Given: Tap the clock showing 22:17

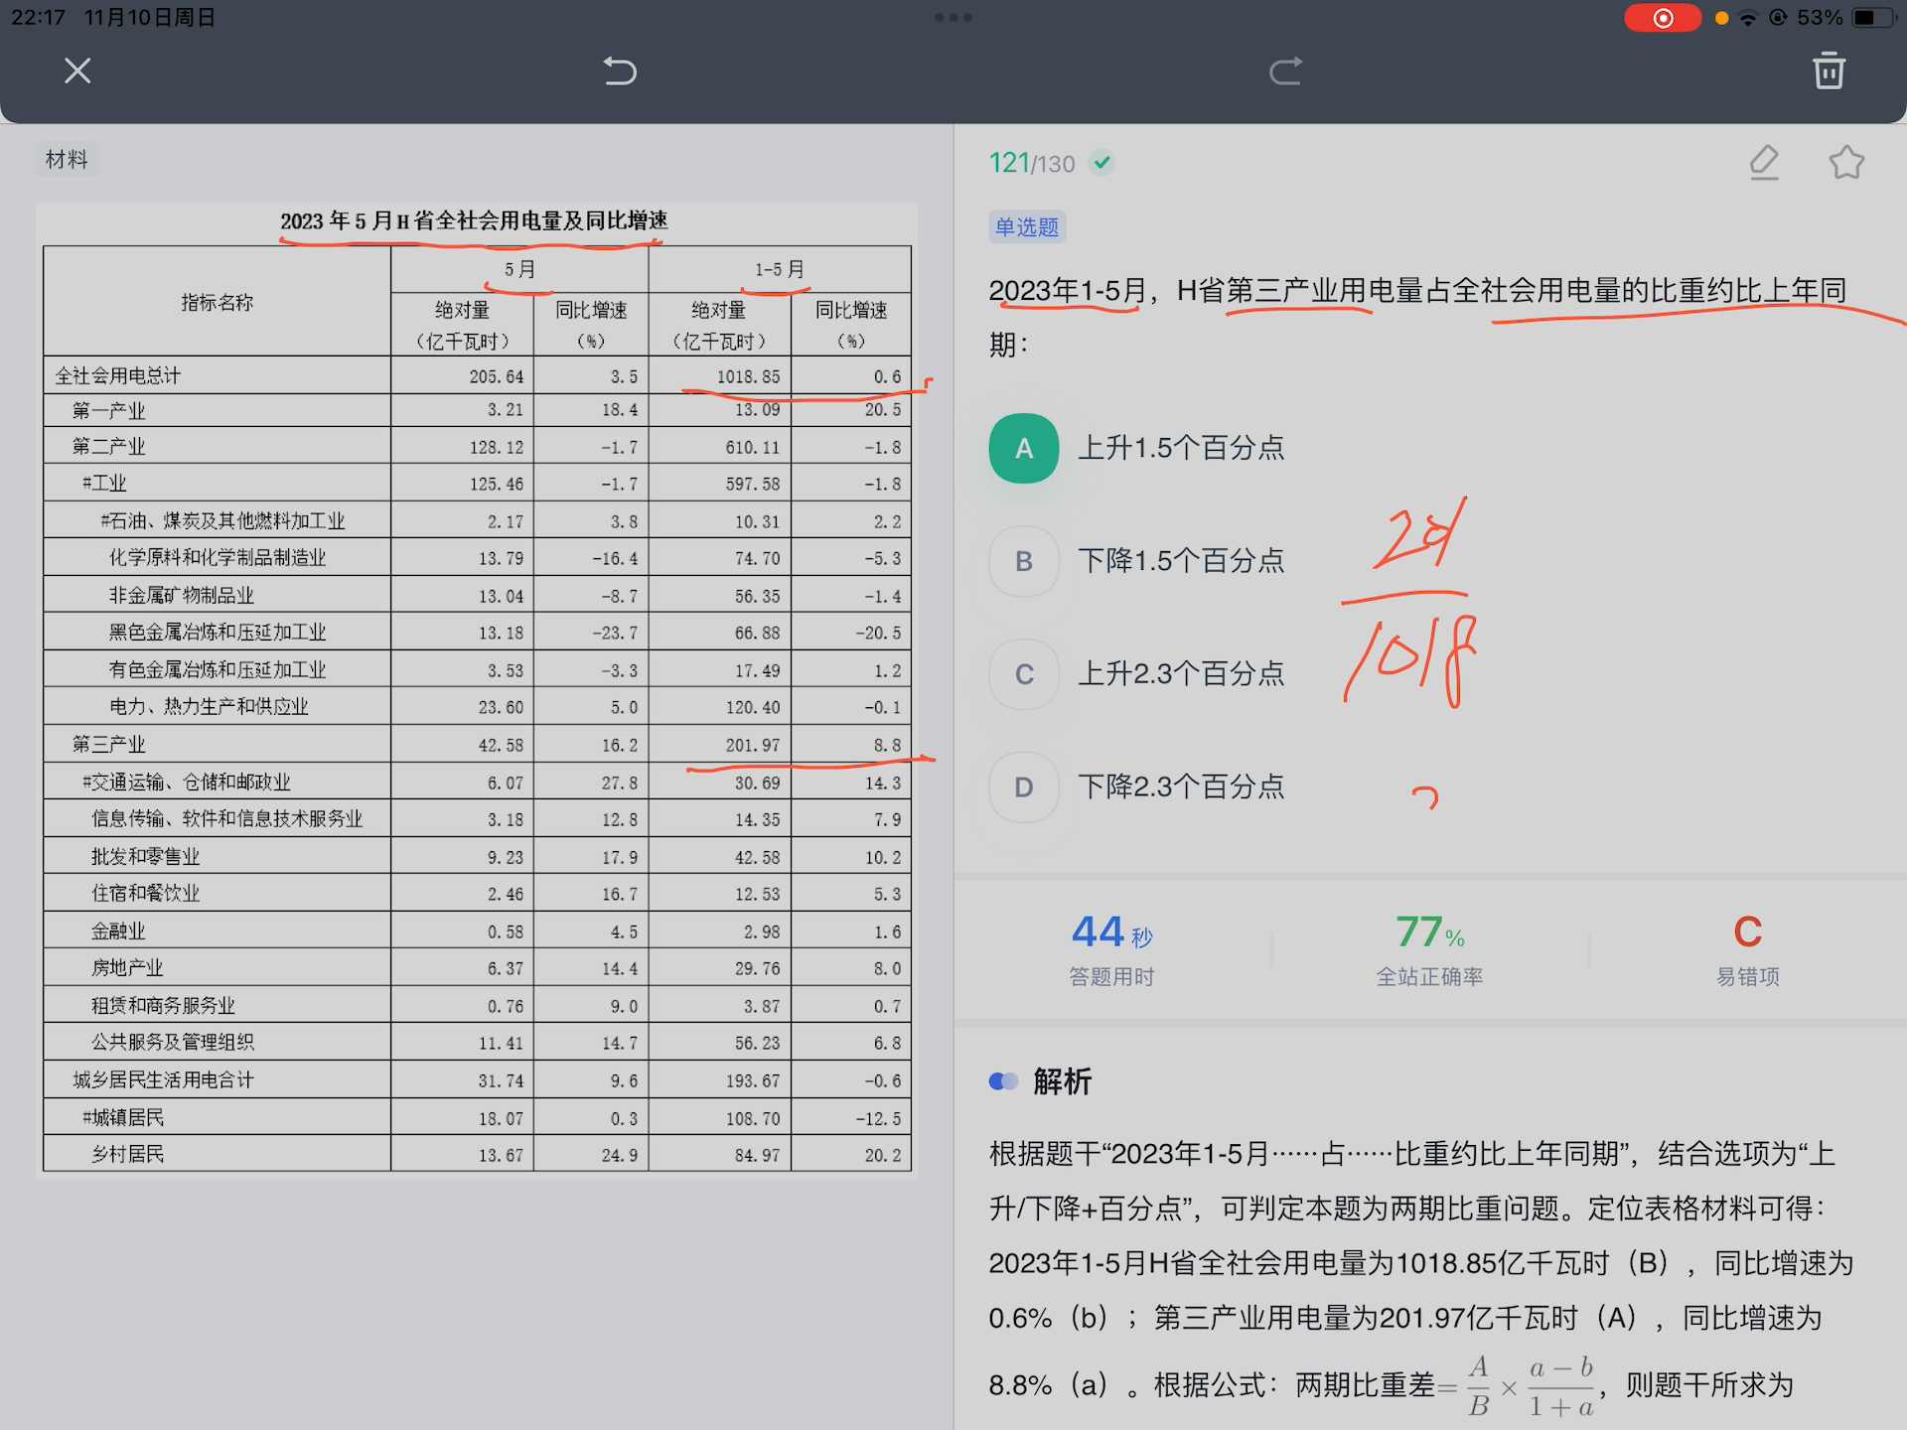Looking at the screenshot, I should (38, 18).
